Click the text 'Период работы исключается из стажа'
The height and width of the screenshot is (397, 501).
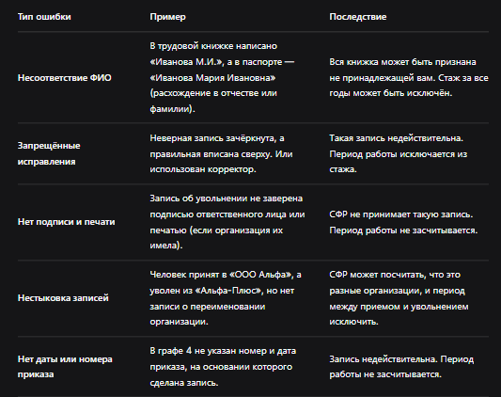pos(399,162)
